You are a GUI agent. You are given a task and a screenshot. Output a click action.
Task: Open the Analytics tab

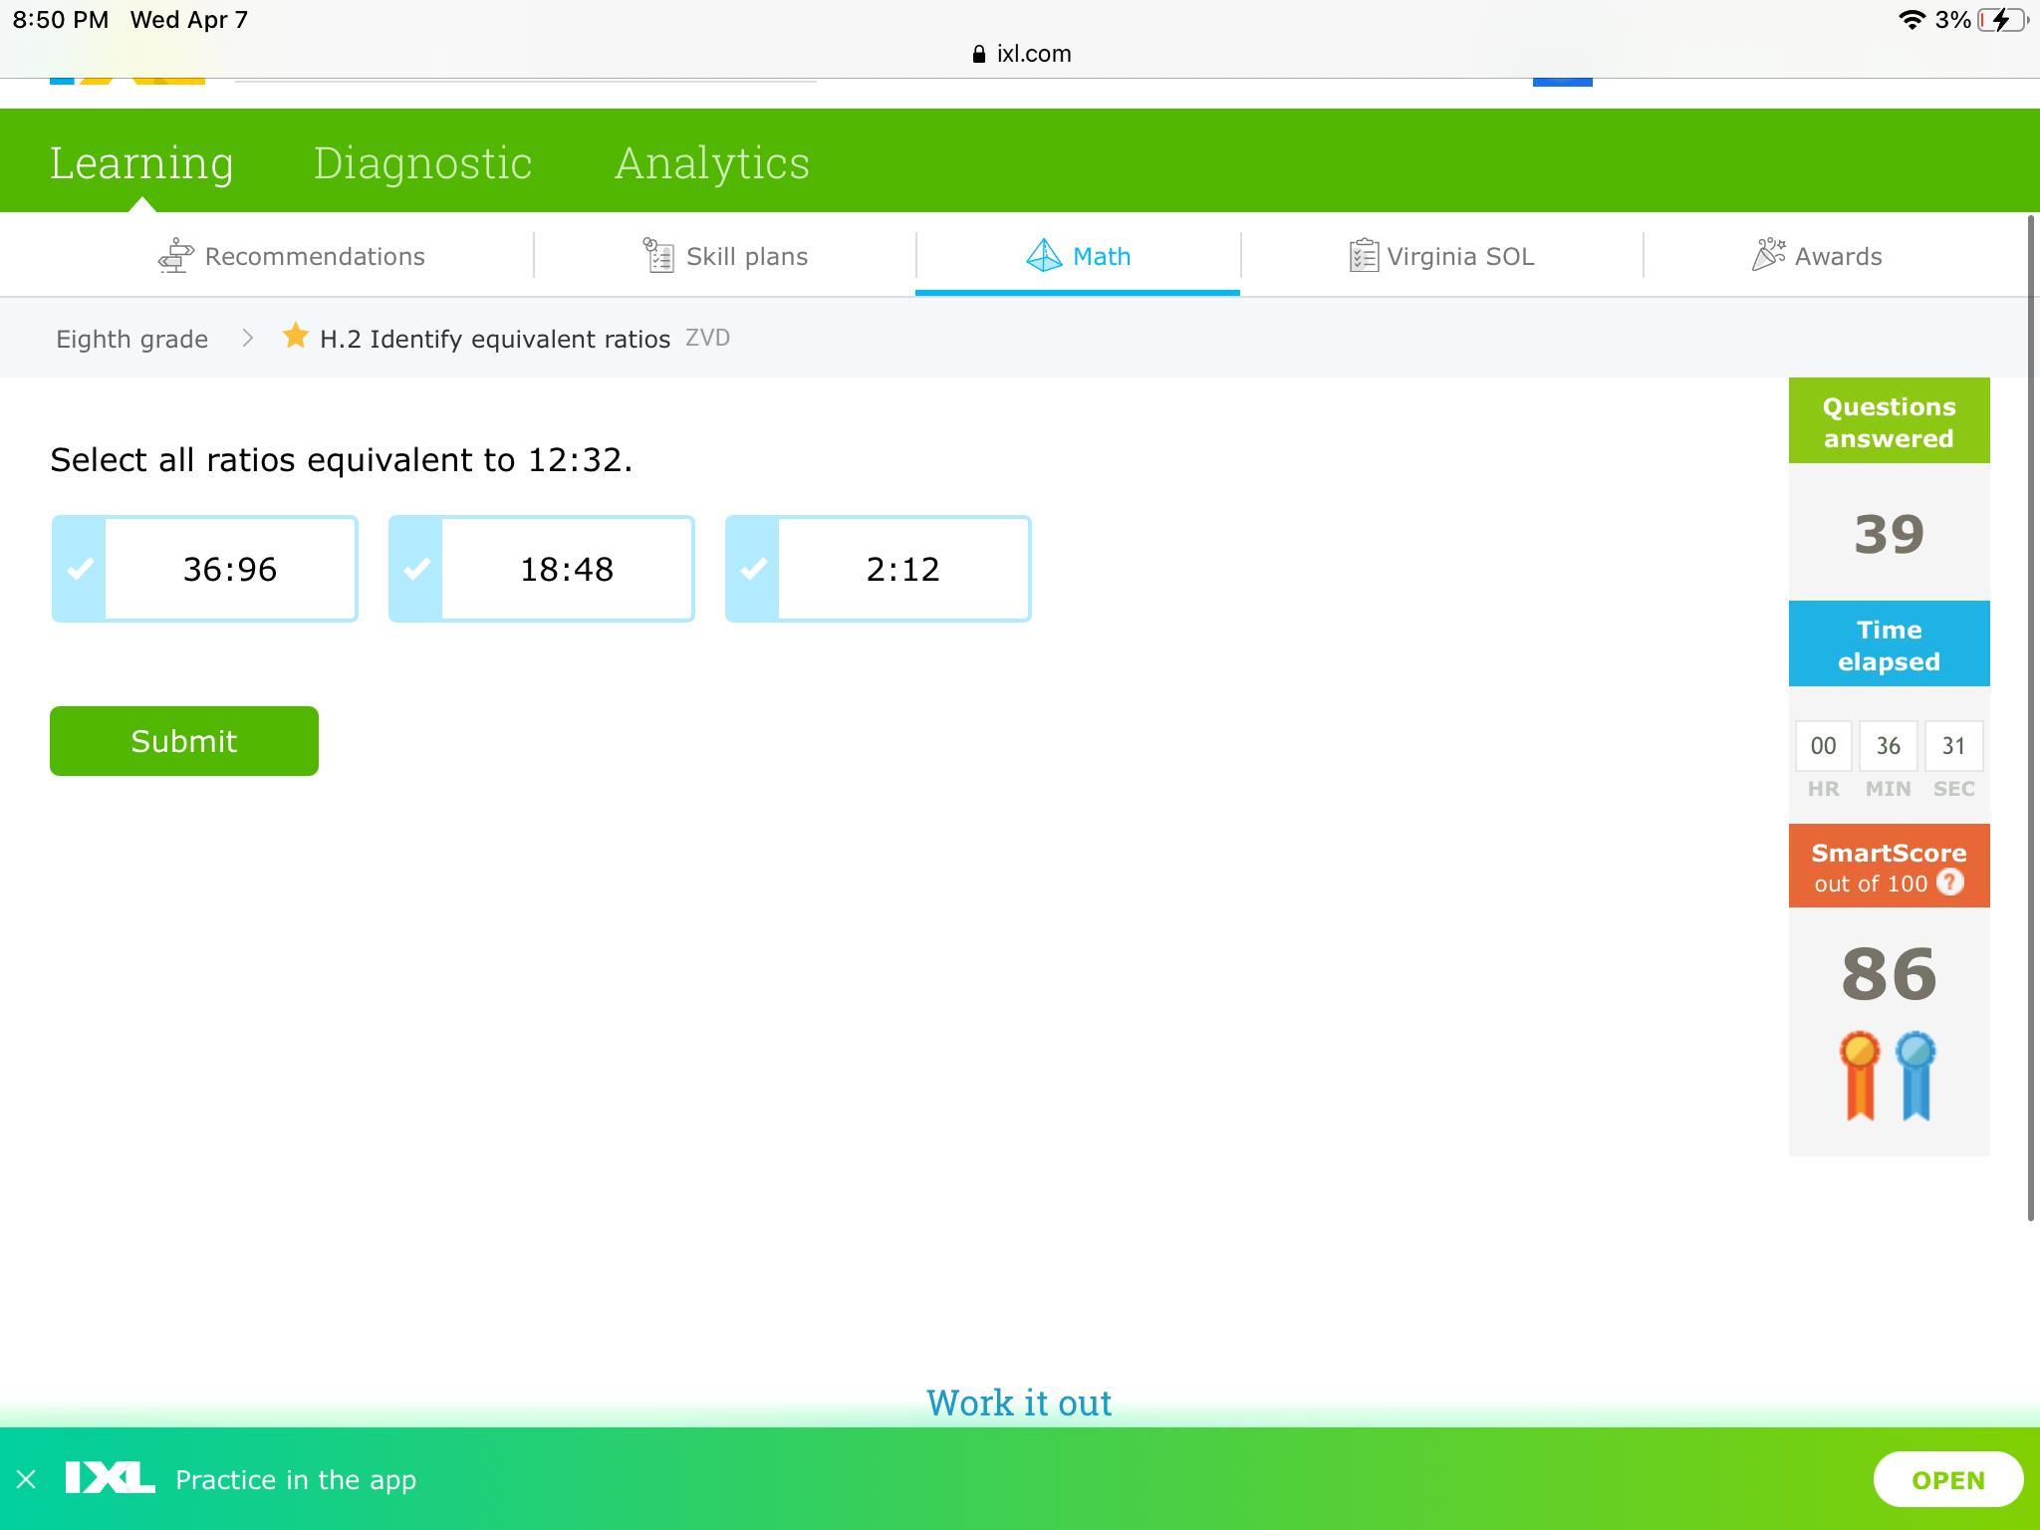click(x=711, y=162)
